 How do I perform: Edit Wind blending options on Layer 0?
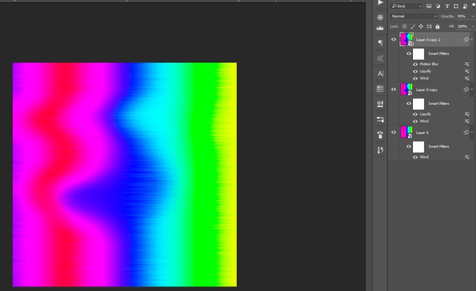coord(467,157)
